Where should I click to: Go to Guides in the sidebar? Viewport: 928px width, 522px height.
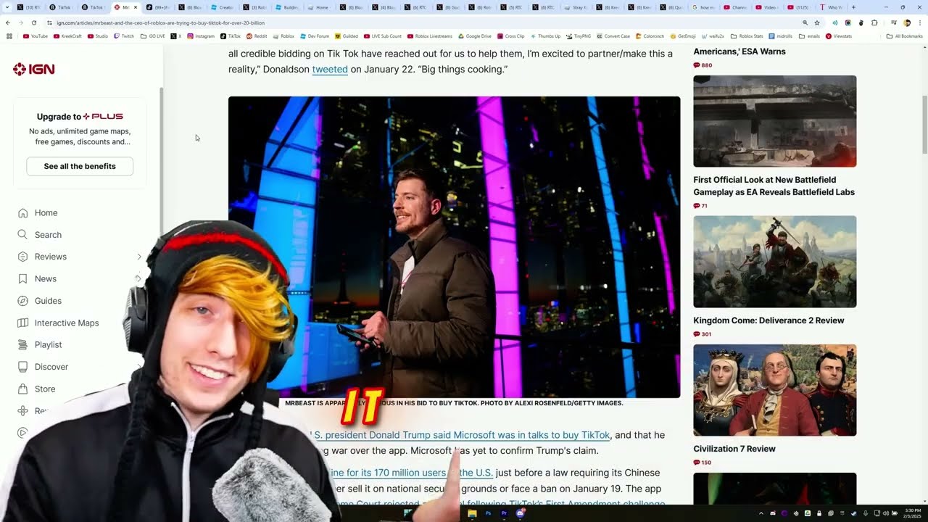[48, 301]
